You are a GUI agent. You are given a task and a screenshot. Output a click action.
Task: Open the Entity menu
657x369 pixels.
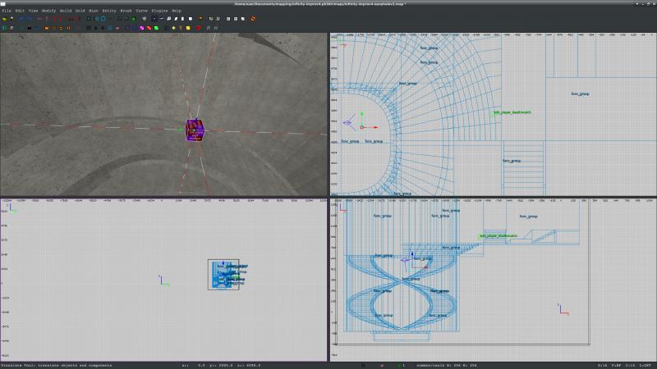tap(108, 10)
